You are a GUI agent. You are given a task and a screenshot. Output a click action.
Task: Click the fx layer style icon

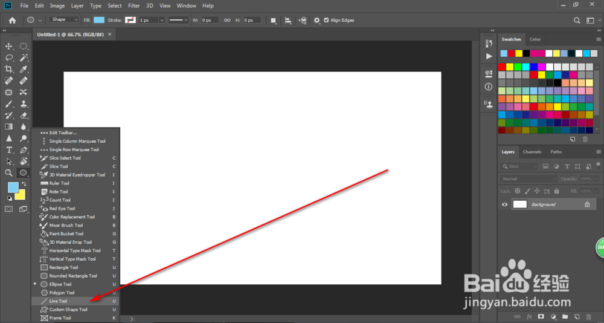click(x=529, y=316)
